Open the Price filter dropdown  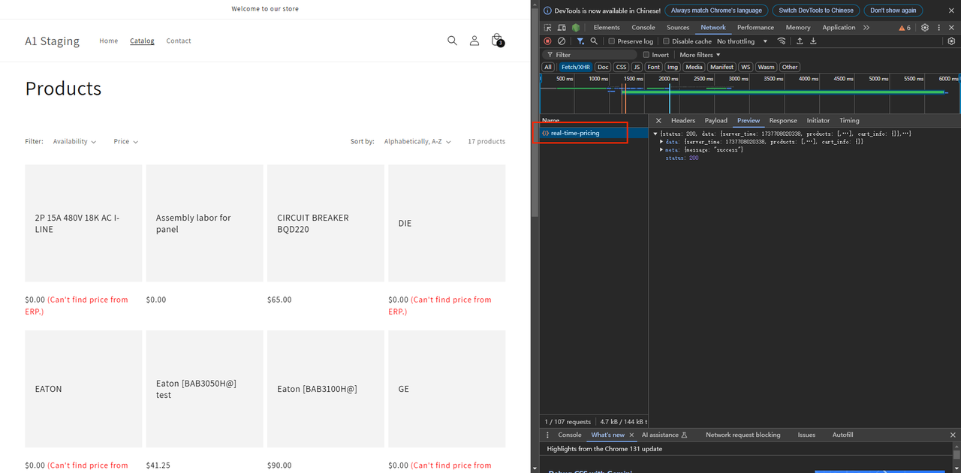[126, 141]
